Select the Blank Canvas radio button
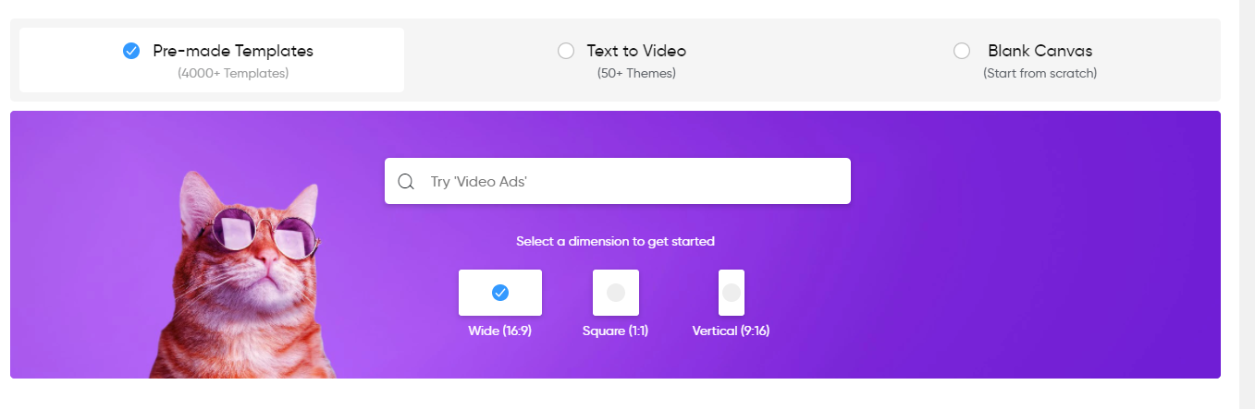This screenshot has width=1255, height=409. pyautogui.click(x=962, y=51)
